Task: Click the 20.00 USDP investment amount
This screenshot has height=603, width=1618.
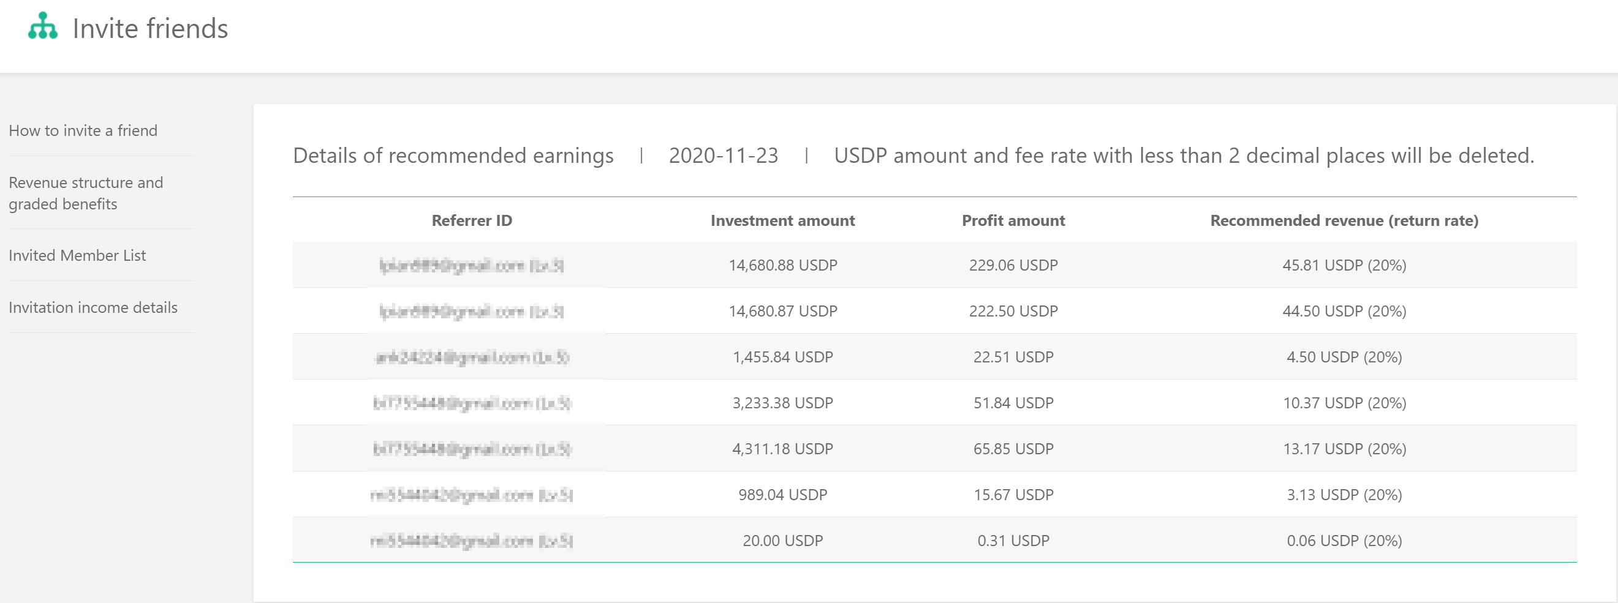Action: [x=782, y=541]
